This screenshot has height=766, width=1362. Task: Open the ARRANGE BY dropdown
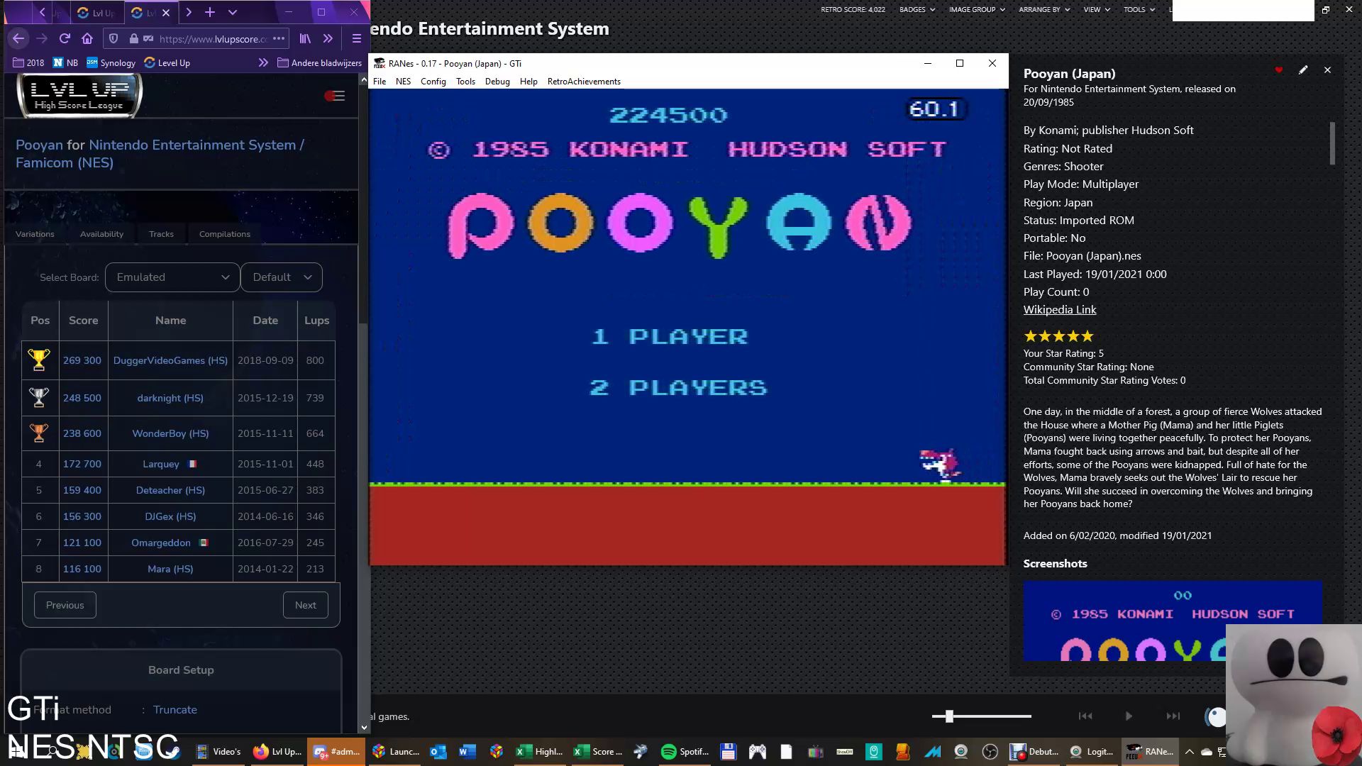tap(1043, 9)
